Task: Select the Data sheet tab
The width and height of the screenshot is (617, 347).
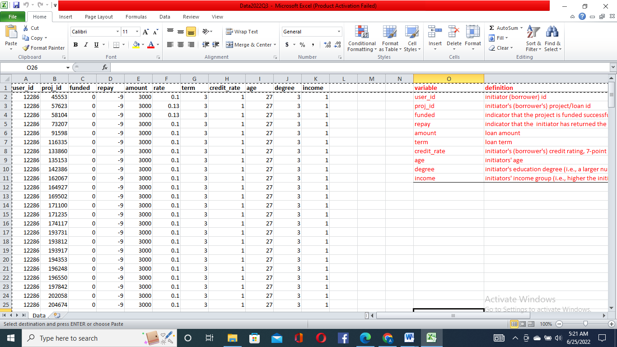Action: (x=39, y=315)
